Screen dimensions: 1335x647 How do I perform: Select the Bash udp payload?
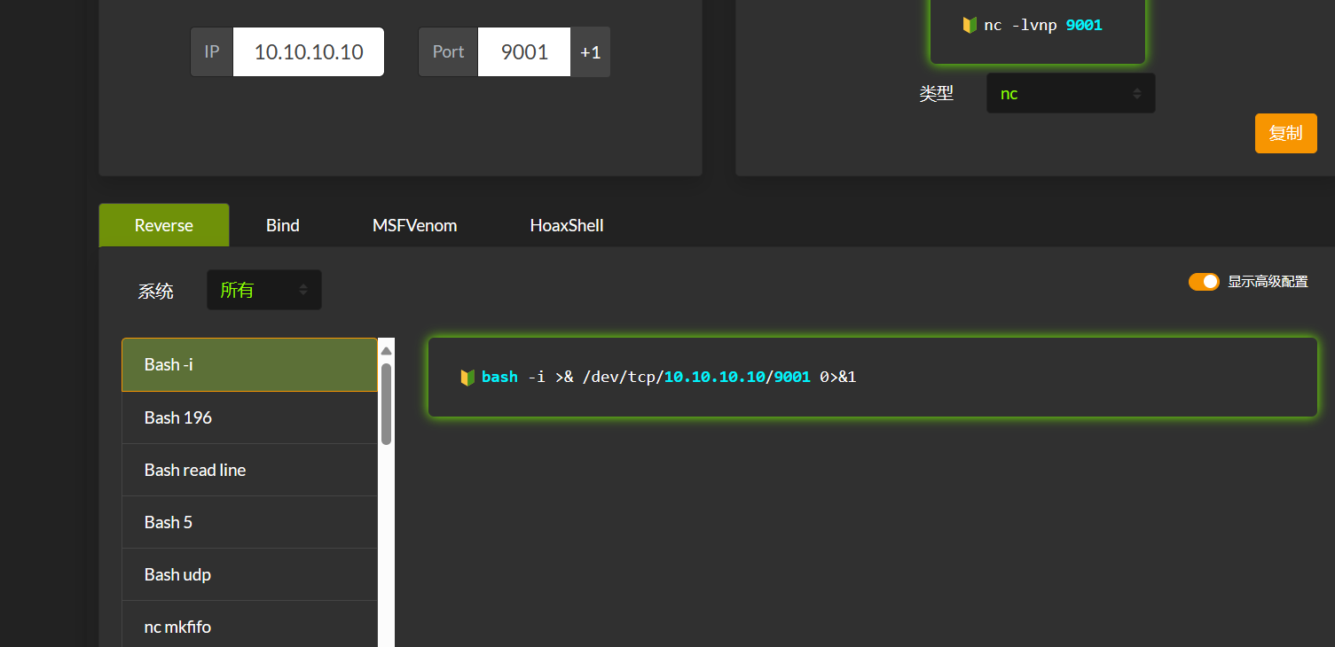249,574
